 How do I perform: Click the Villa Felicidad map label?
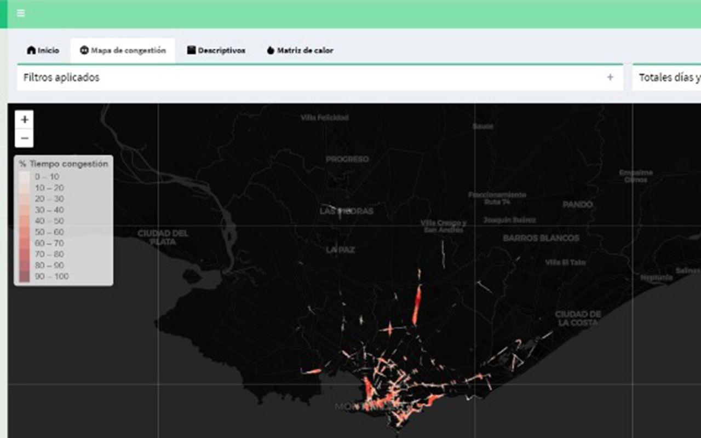coord(324,117)
